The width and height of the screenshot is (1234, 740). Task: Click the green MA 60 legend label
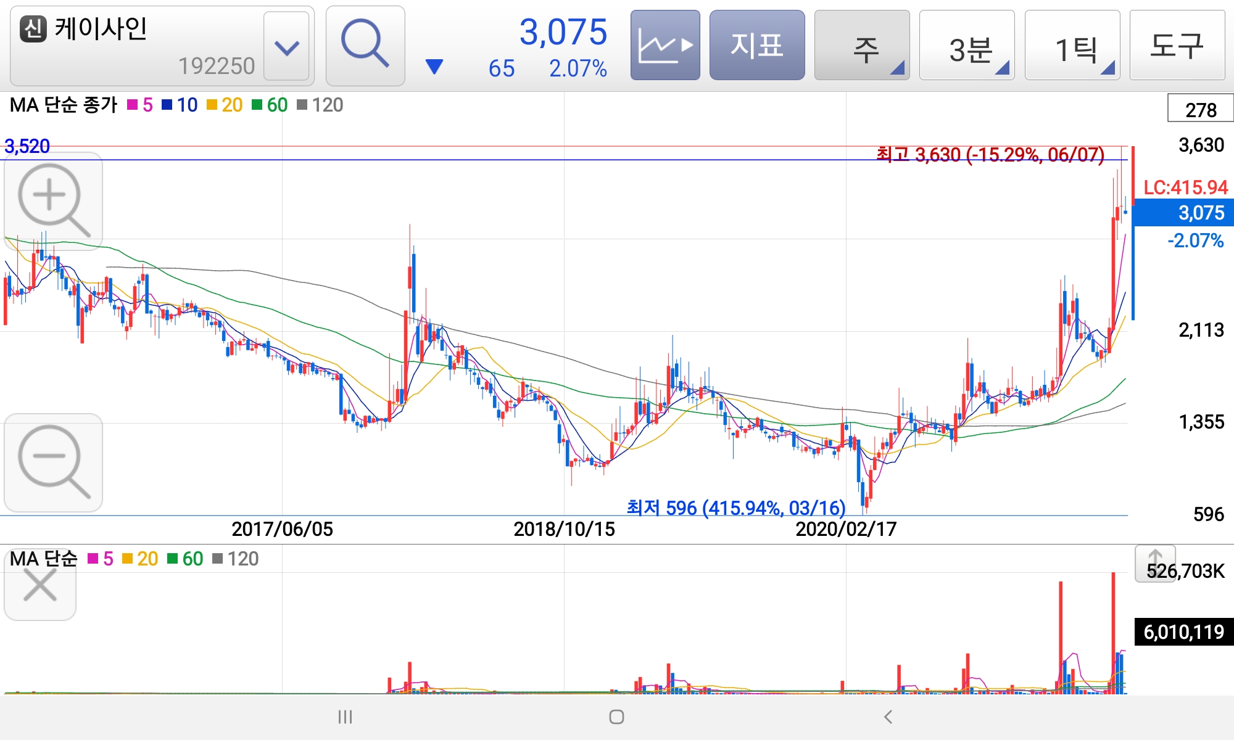tap(277, 105)
